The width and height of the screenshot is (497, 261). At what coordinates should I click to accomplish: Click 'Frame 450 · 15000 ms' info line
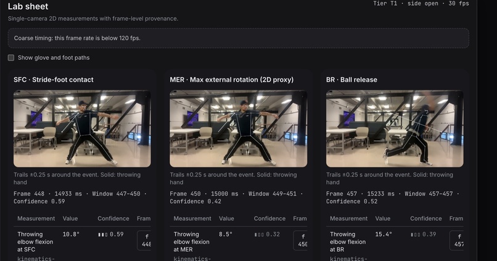tap(204, 194)
